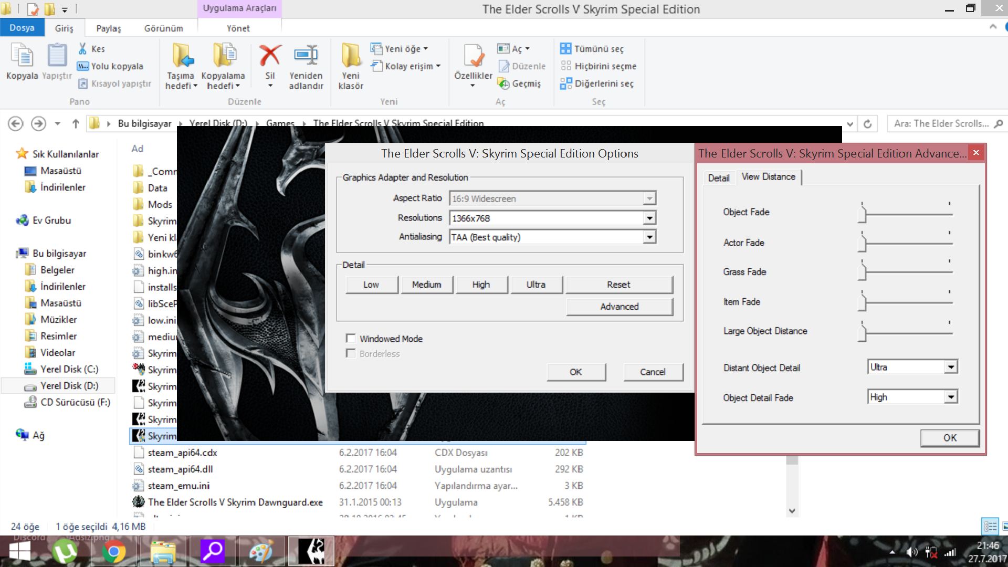Click Tümünü seç select-all icon
Screen dimensions: 1008x567
(x=565, y=49)
